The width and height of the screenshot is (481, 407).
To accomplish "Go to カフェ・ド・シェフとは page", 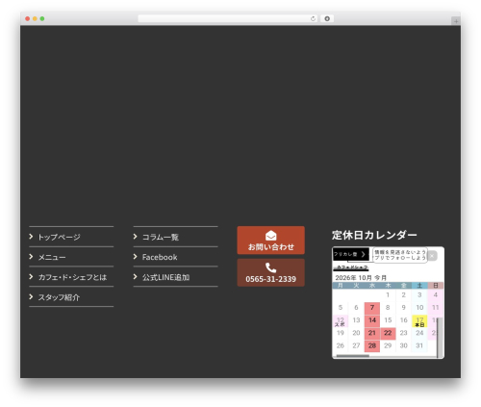I will (x=72, y=277).
